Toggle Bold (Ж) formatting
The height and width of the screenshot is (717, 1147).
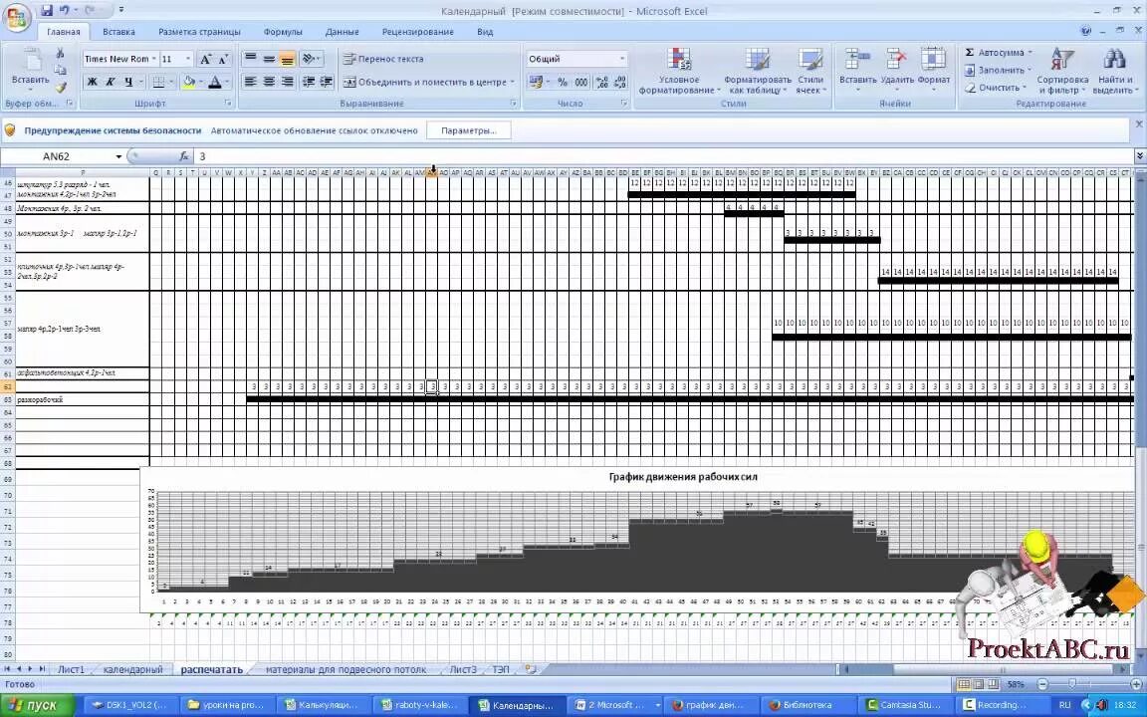pyautogui.click(x=93, y=82)
